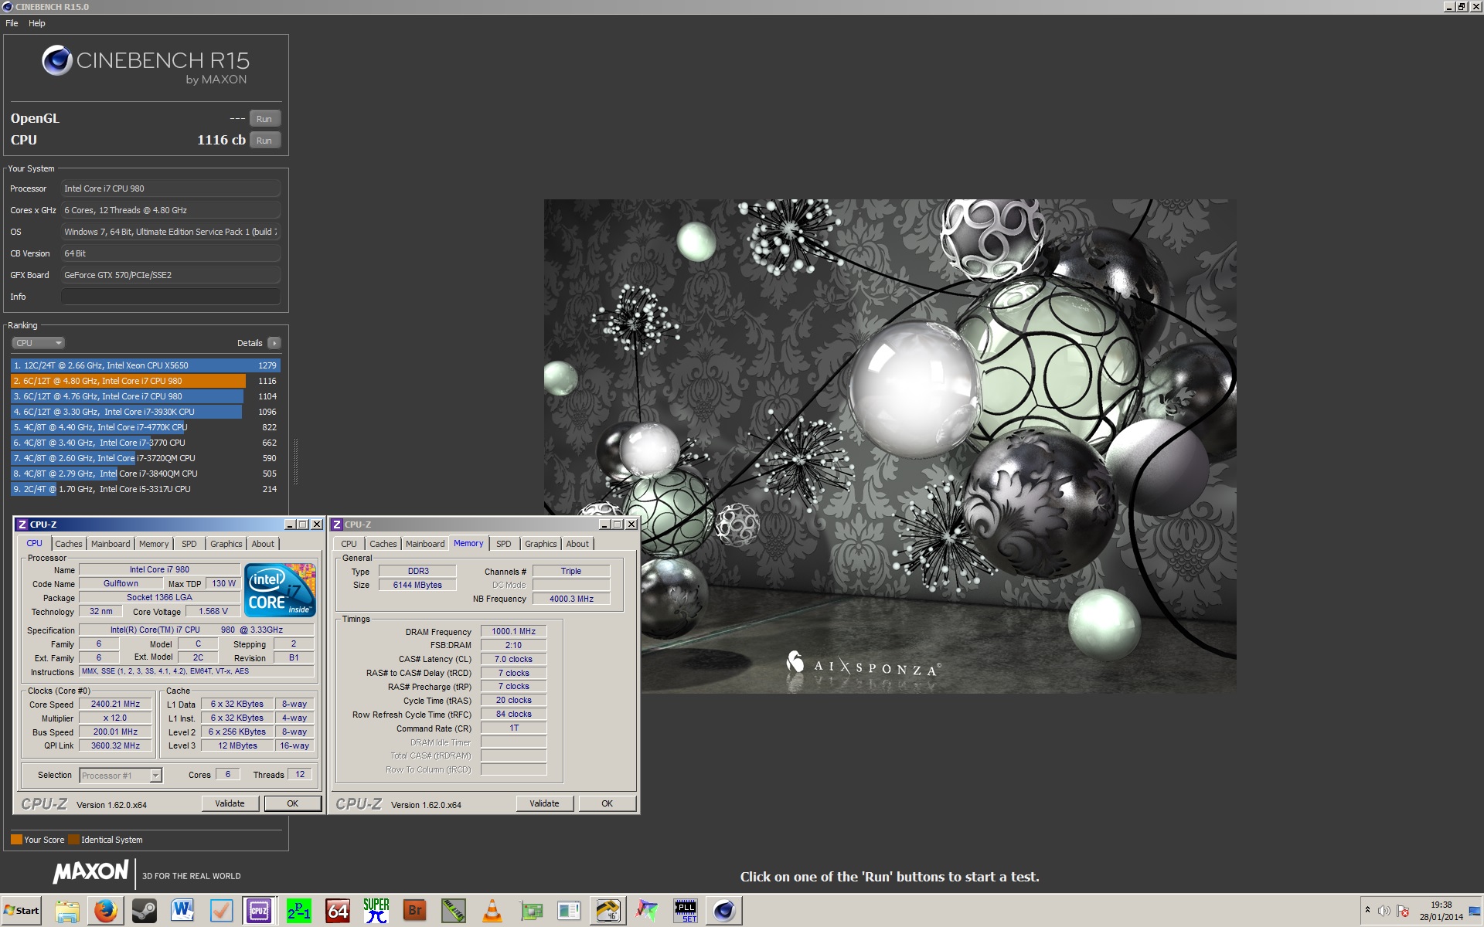The width and height of the screenshot is (1484, 927).
Task: Switch to CPU-Z purple taskbar button
Action: coord(260,911)
